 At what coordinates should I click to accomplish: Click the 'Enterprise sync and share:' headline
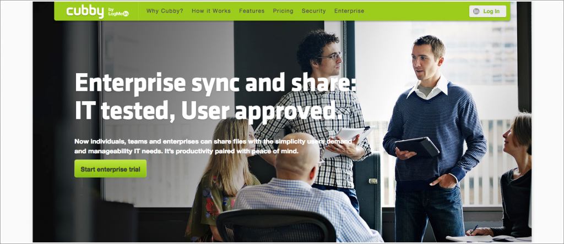(x=215, y=83)
